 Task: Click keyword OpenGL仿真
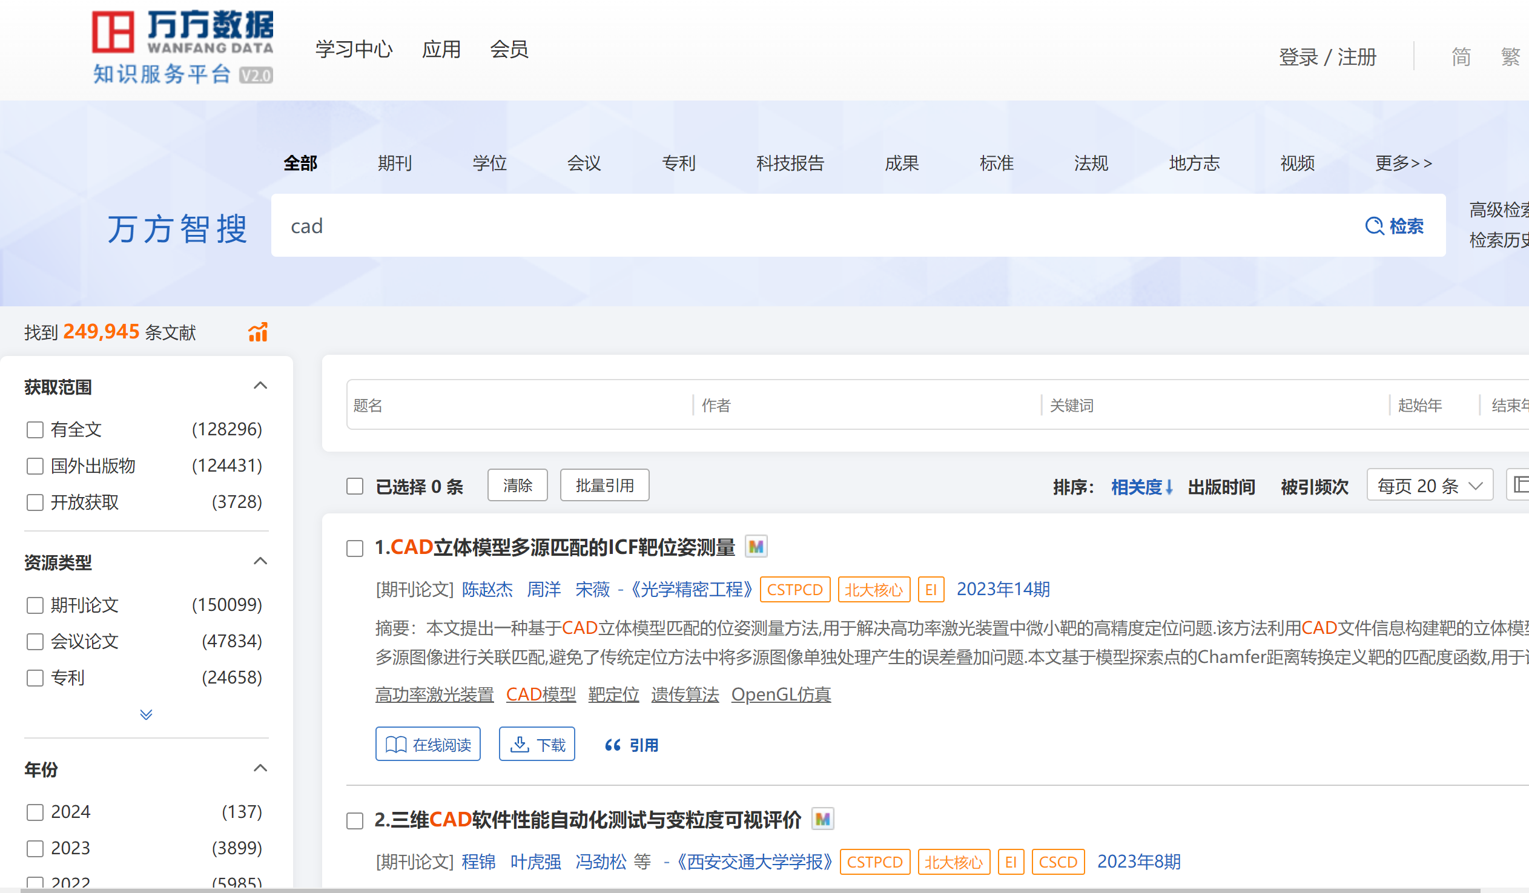781,694
